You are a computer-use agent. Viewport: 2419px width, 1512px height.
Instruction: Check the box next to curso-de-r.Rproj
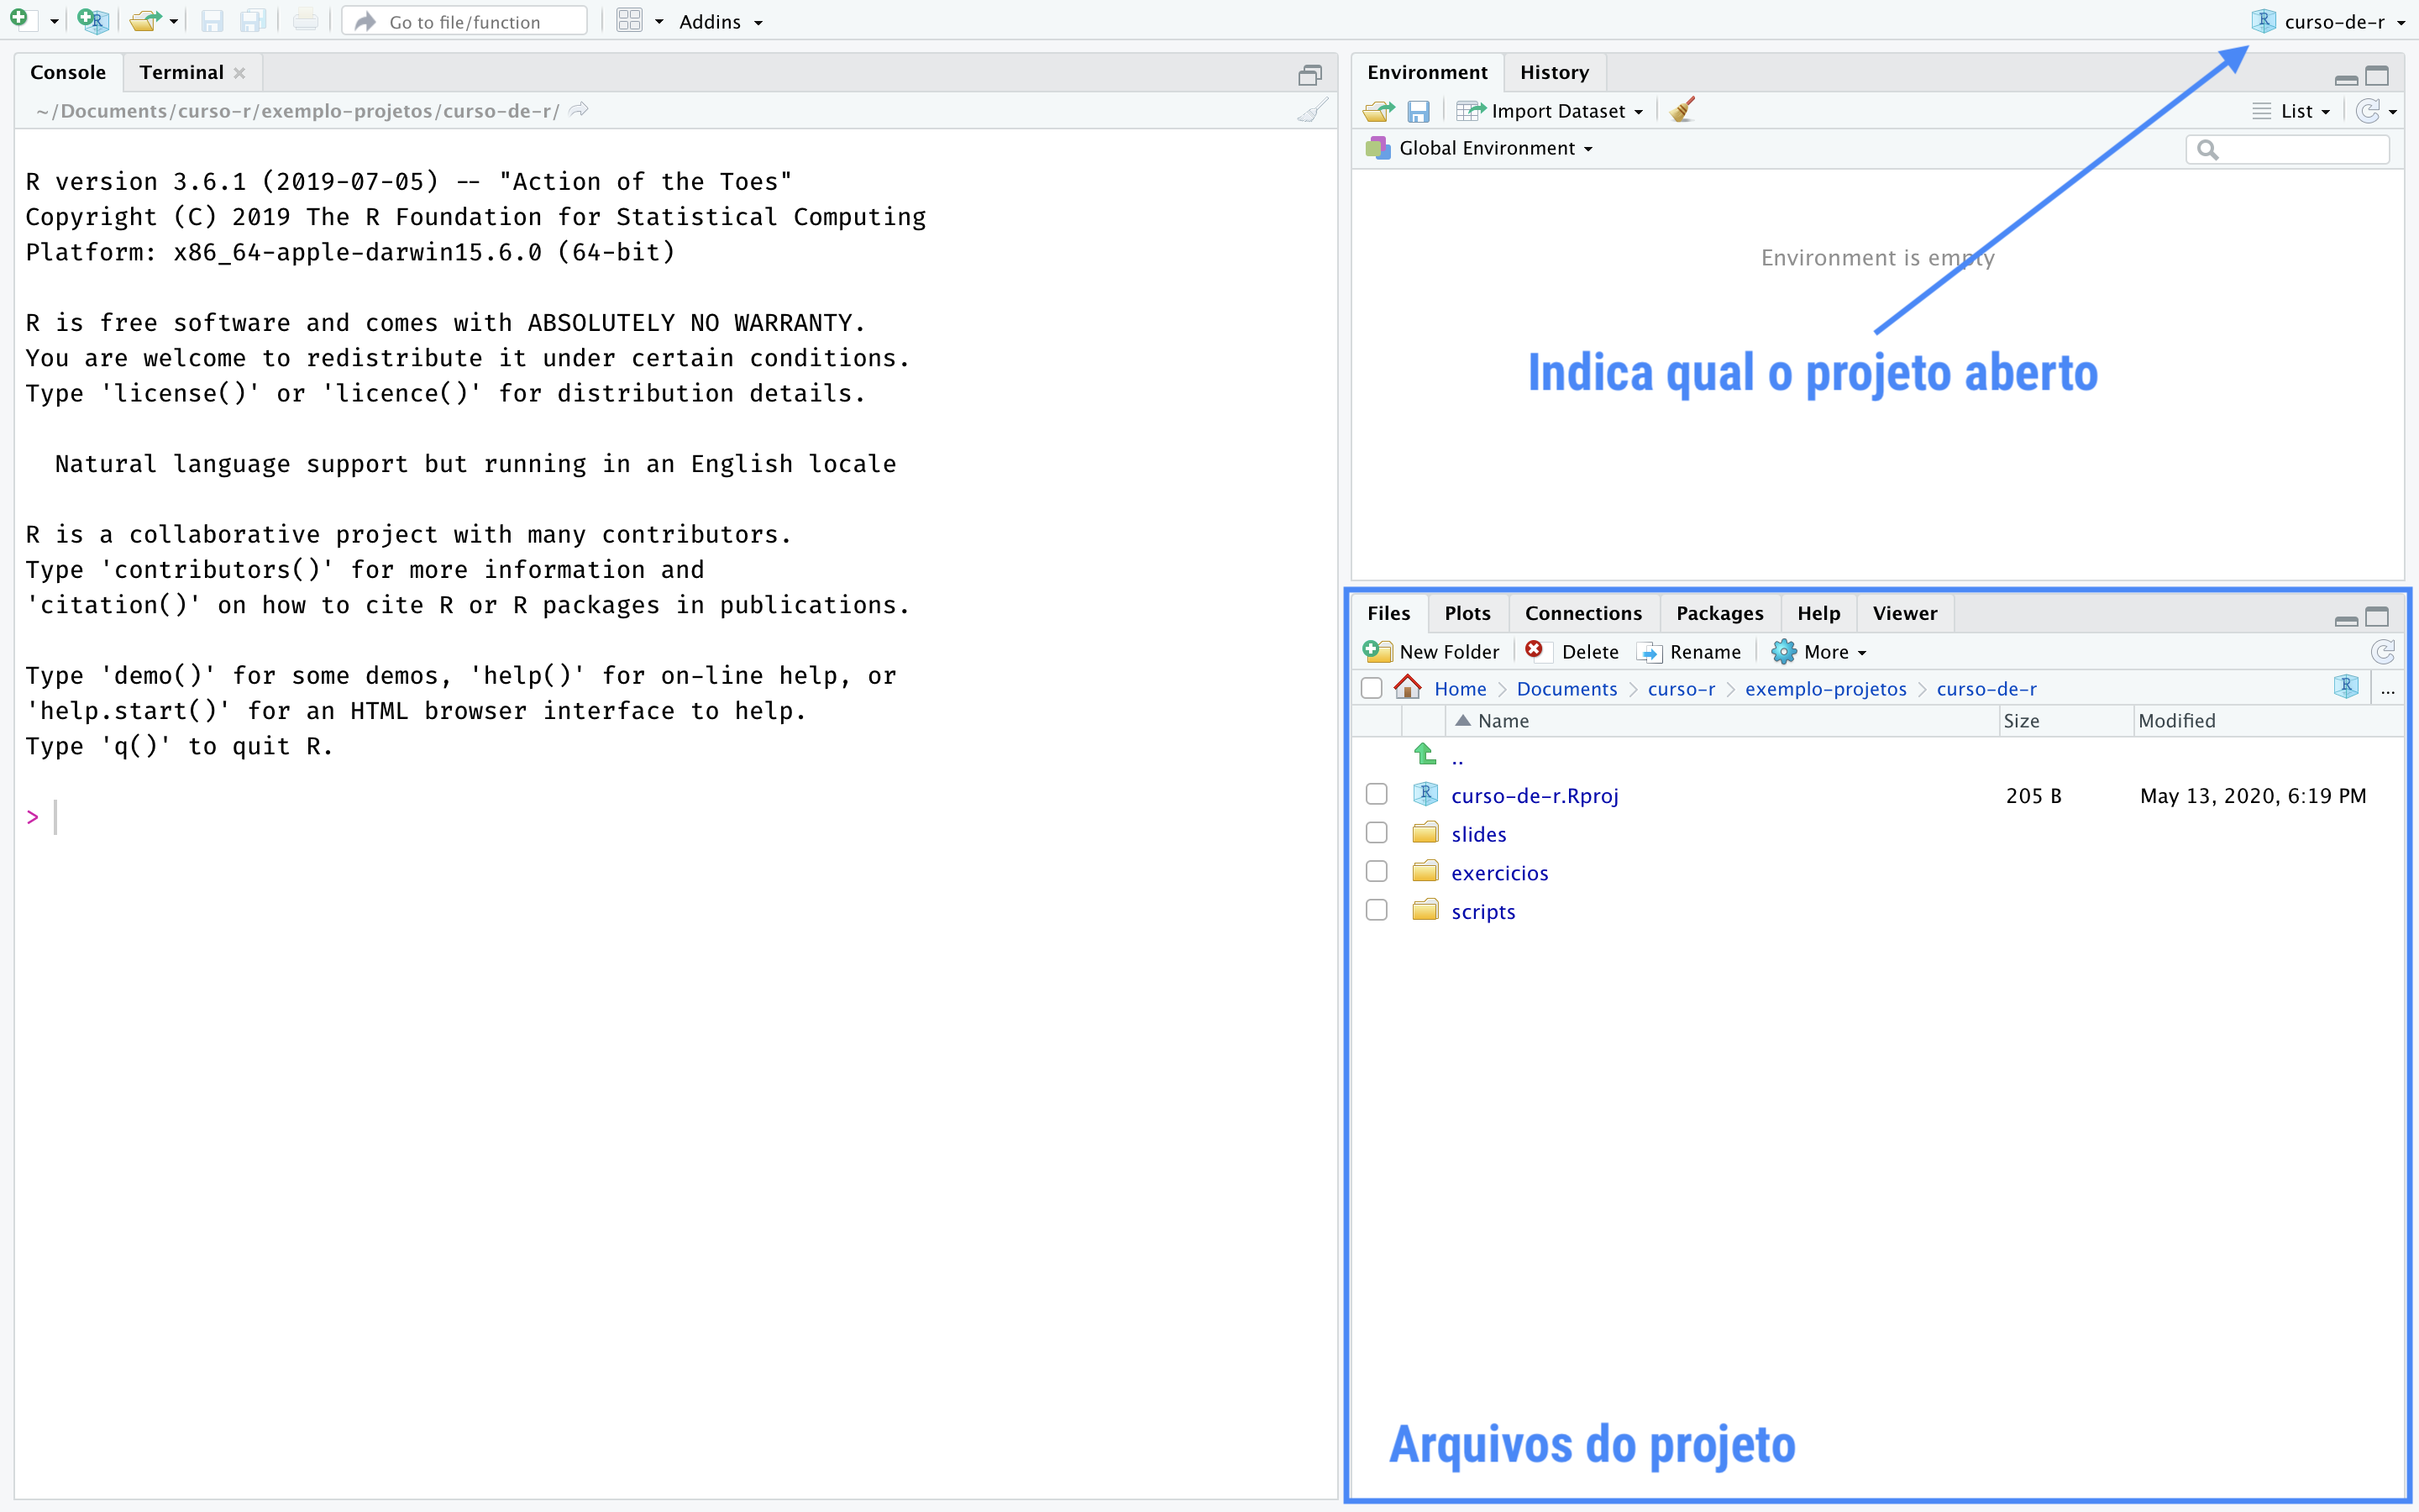tap(1377, 795)
